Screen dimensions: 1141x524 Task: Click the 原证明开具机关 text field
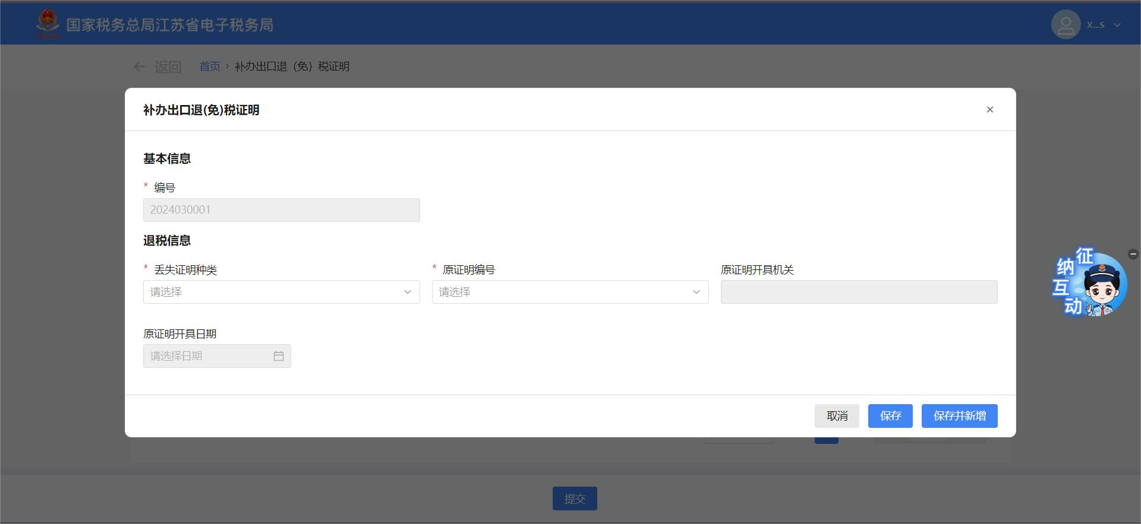(x=859, y=292)
